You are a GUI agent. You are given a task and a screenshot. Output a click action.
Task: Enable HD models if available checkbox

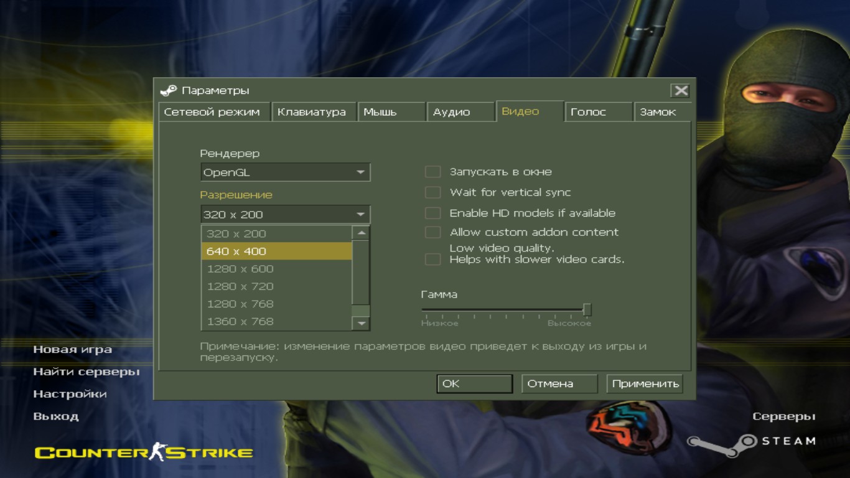[x=432, y=213]
